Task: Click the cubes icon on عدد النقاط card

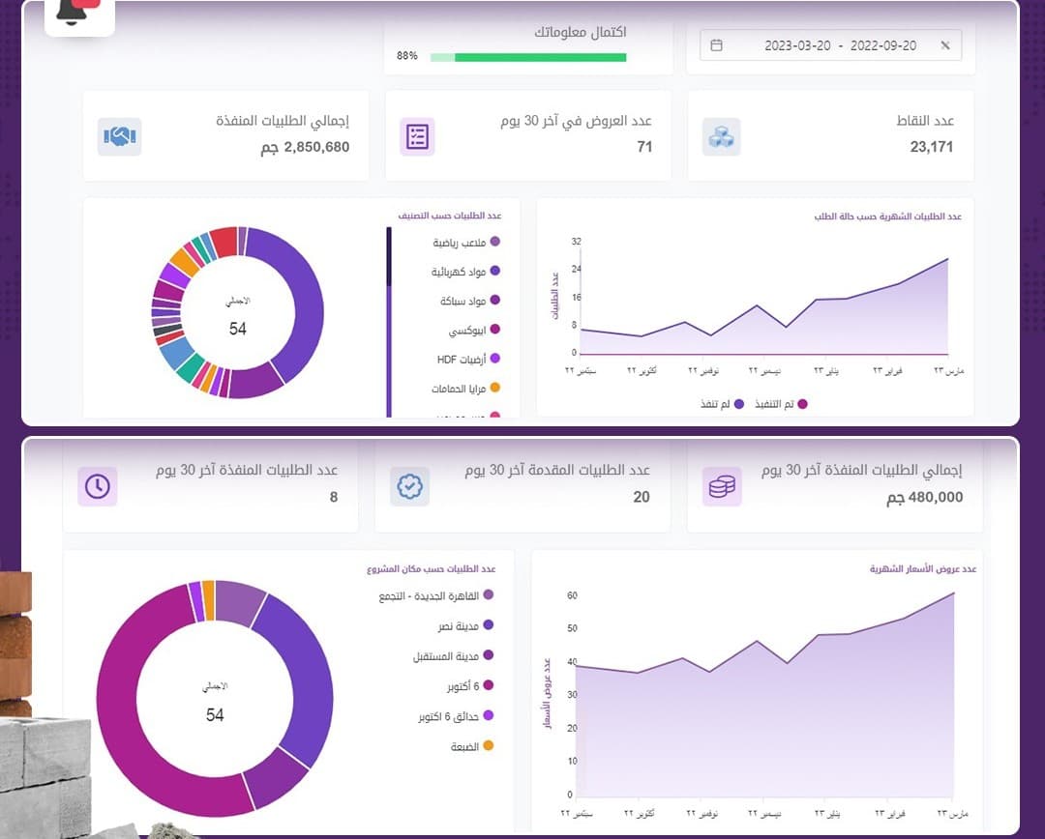Action: [721, 136]
